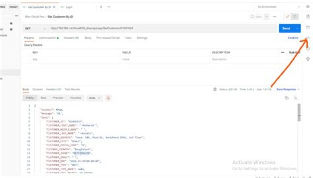Select Raw response view
The height and width of the screenshot is (178, 313).
(x=43, y=98)
